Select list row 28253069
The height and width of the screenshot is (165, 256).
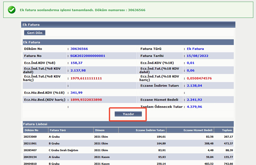128,137
